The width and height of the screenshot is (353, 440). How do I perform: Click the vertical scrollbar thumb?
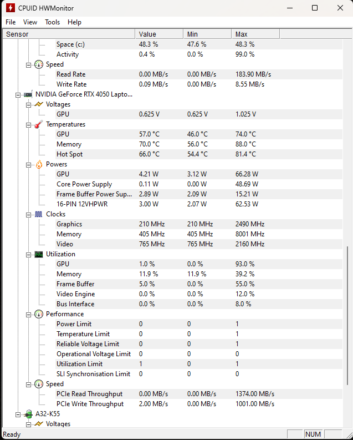pyautogui.click(x=347, y=316)
